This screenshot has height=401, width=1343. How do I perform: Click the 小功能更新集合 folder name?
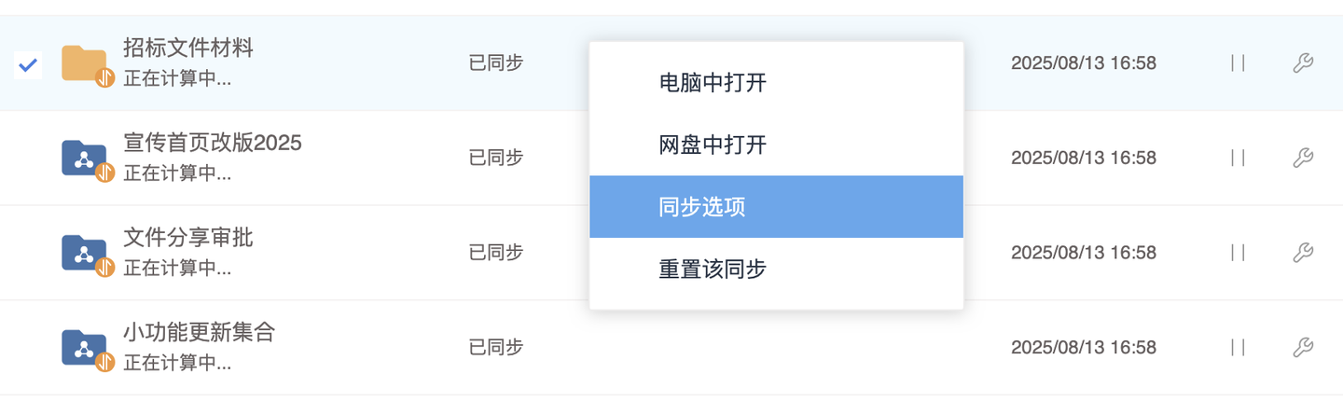[x=200, y=332]
